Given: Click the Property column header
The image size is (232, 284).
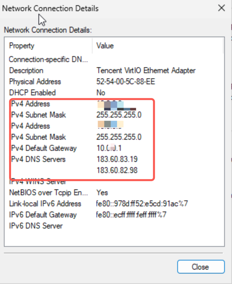Looking at the screenshot, I should coord(22,46).
